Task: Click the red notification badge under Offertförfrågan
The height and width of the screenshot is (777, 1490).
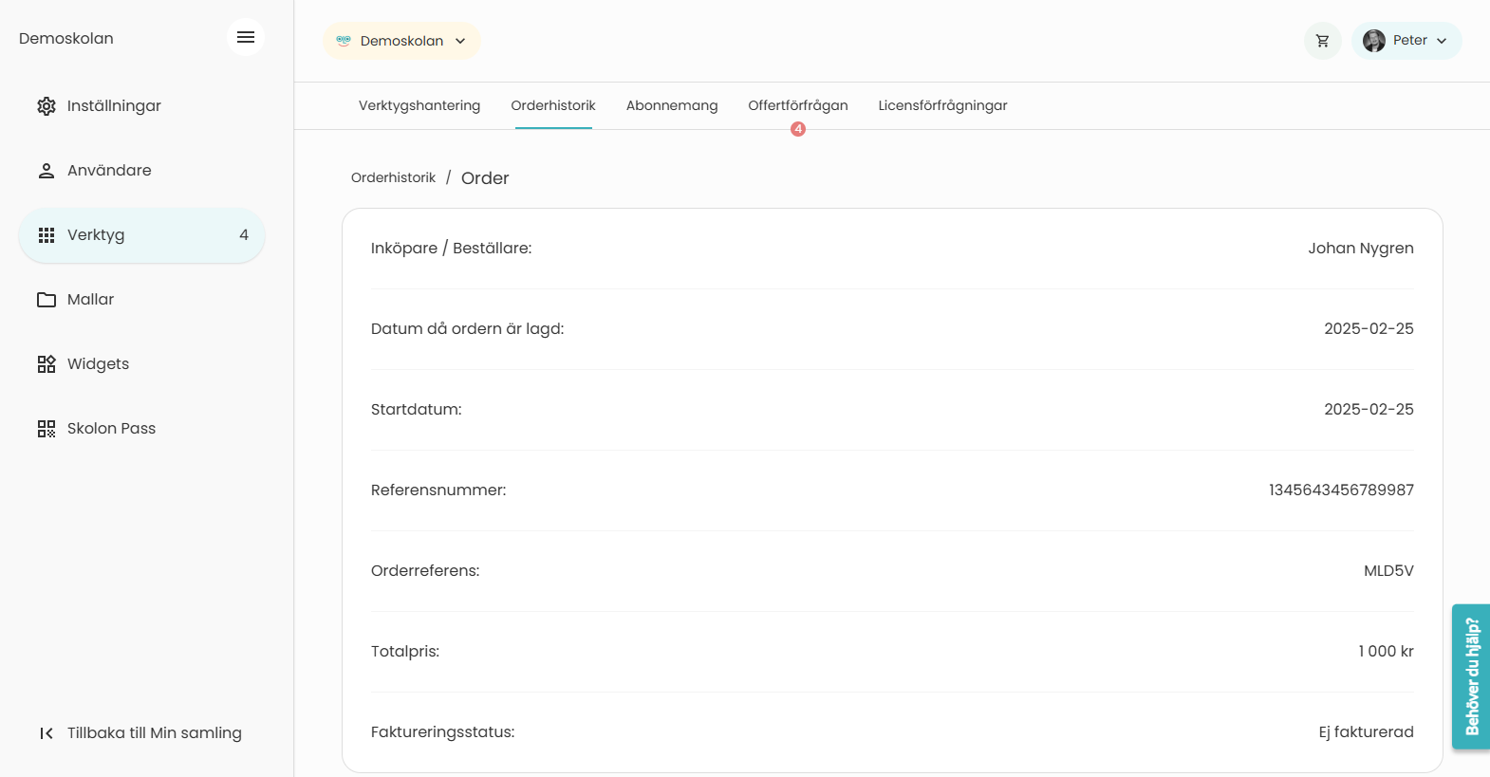Action: point(798,129)
